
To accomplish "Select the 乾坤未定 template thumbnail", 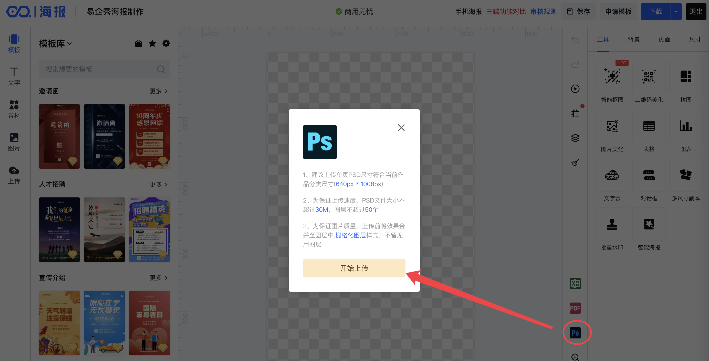I will [x=104, y=229].
